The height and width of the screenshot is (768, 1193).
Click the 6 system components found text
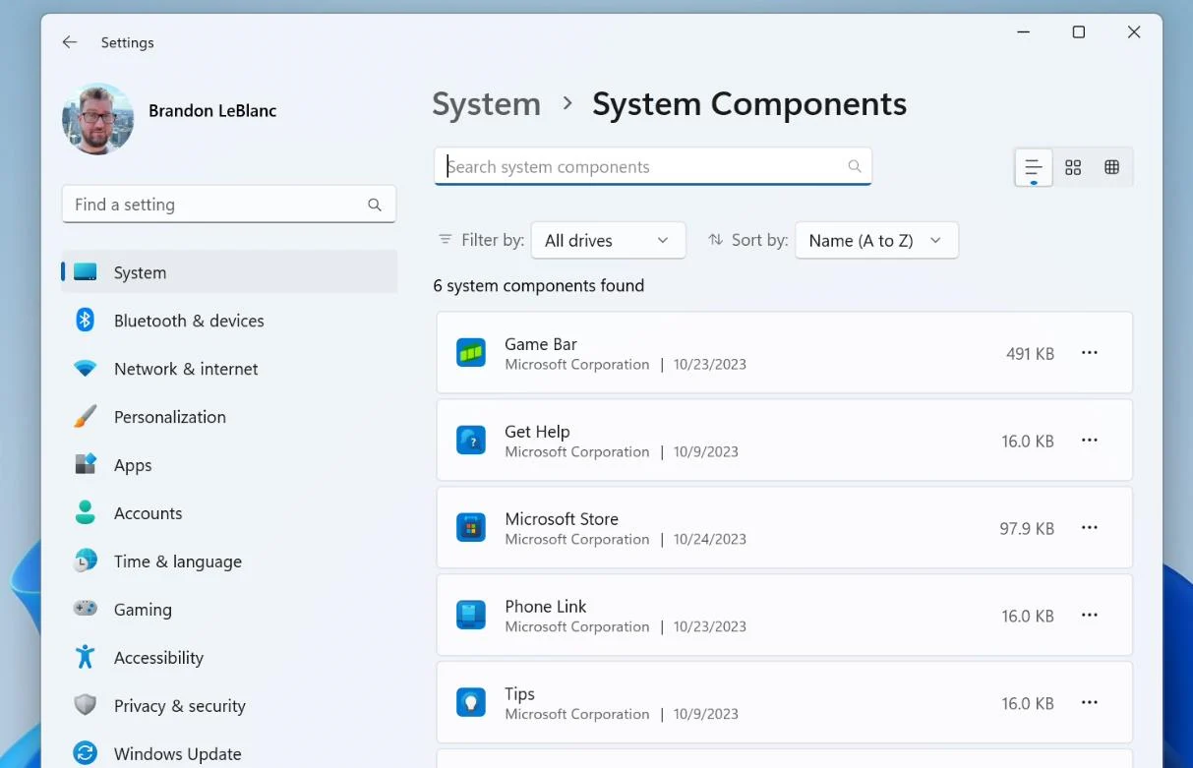click(539, 286)
